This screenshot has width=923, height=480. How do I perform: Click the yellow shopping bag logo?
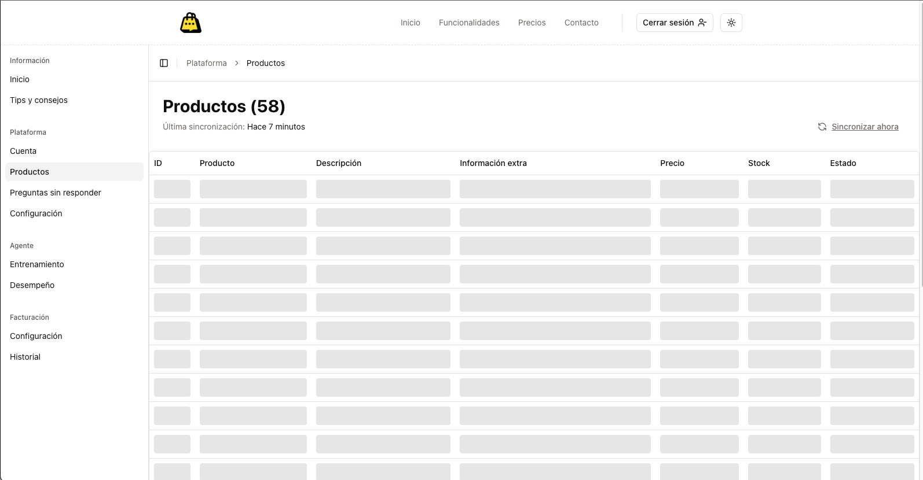[191, 23]
